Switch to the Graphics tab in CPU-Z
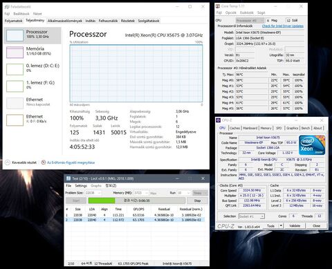 pos(293,128)
